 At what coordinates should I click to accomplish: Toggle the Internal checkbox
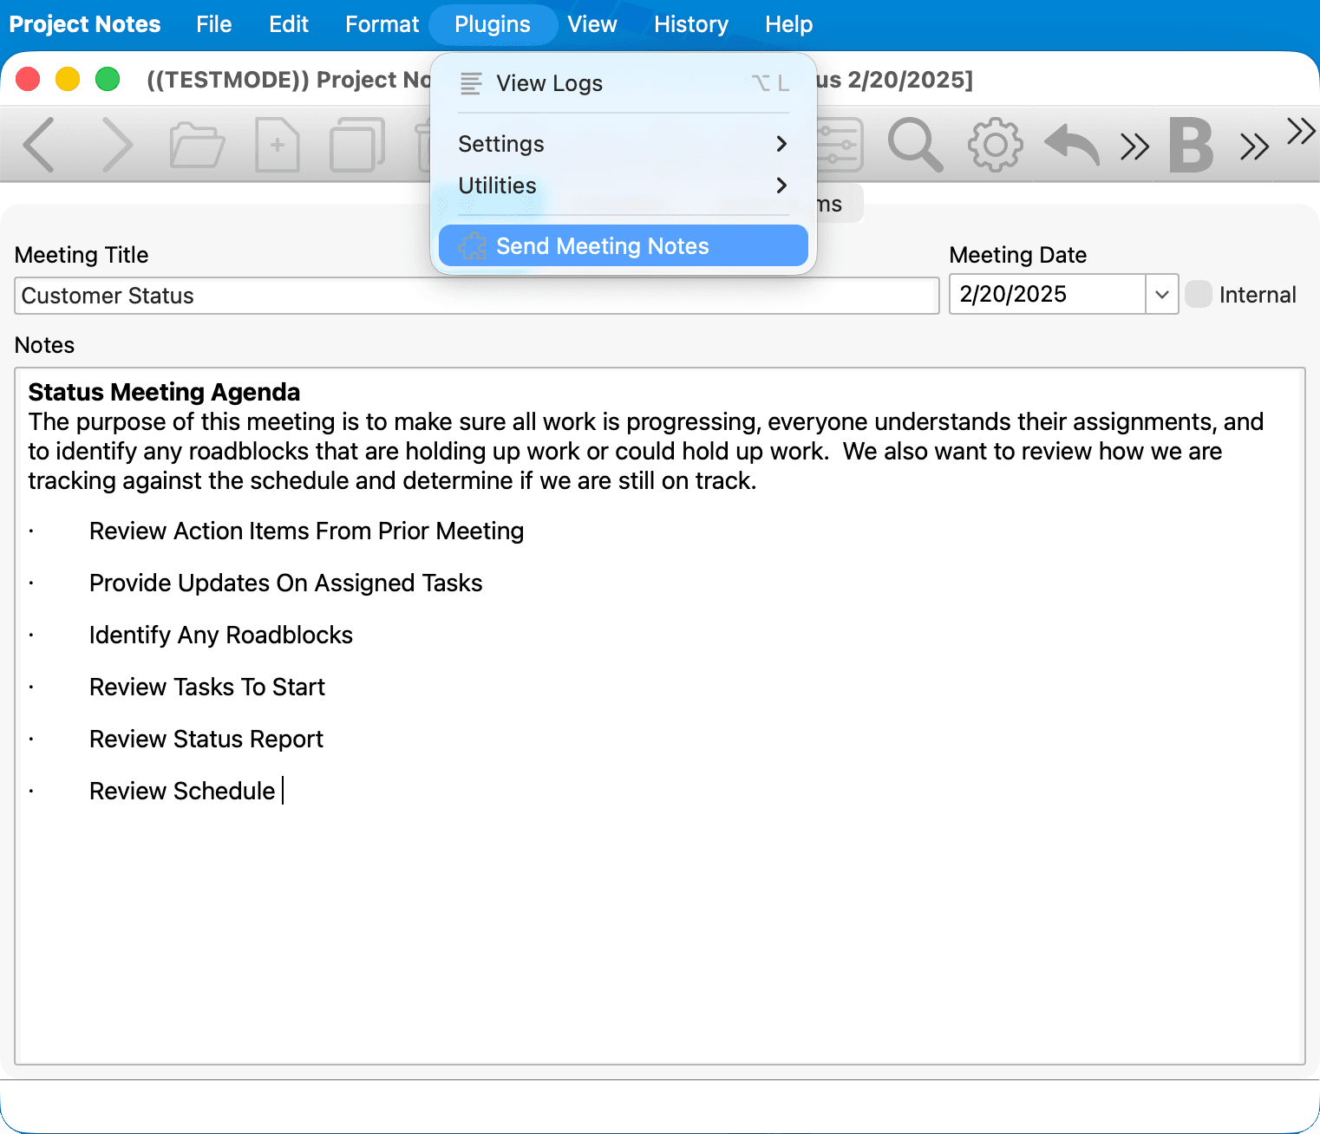click(x=1199, y=294)
